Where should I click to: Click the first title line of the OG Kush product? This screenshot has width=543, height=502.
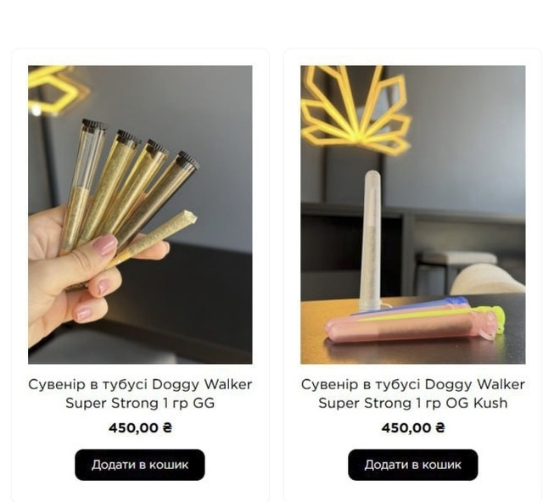point(413,384)
